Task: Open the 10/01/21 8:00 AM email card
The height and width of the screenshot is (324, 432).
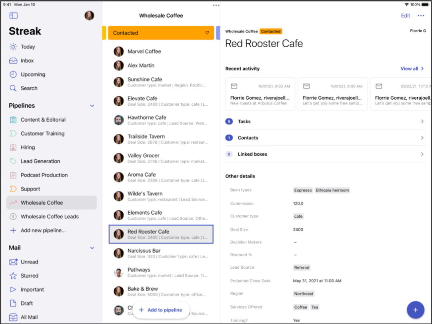Action: (332, 94)
